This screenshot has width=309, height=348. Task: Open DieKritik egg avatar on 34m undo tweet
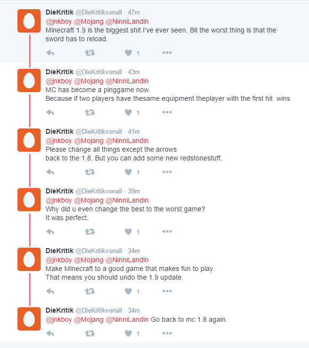[x=29, y=259]
